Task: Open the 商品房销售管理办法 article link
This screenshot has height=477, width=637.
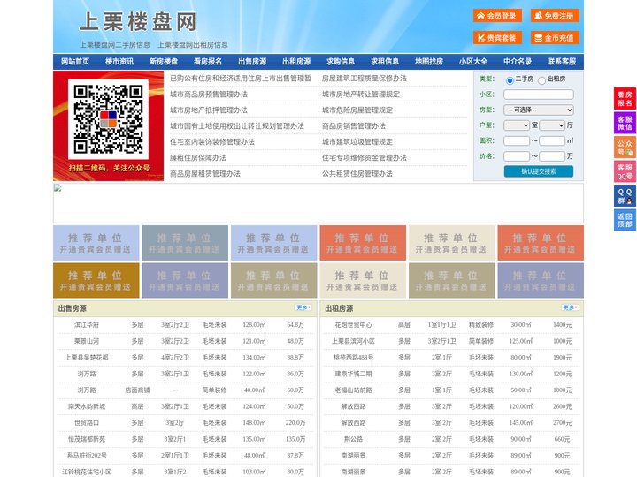Action: [354, 126]
